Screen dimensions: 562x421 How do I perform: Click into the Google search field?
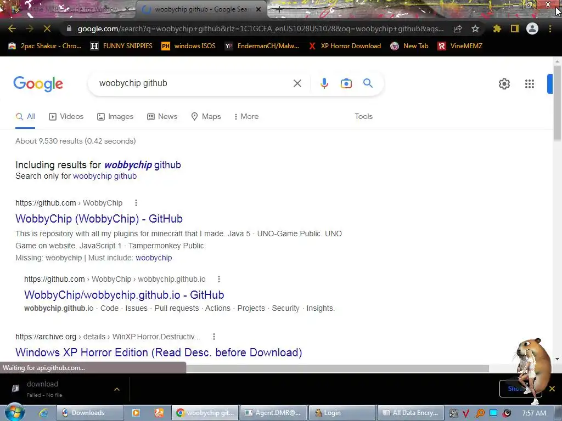tap(194, 83)
